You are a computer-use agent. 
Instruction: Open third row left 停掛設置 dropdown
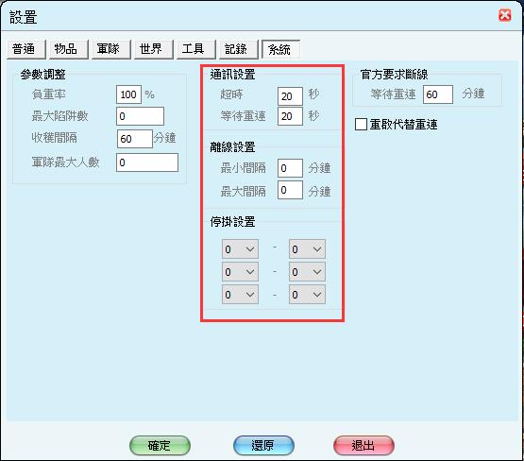(x=240, y=295)
